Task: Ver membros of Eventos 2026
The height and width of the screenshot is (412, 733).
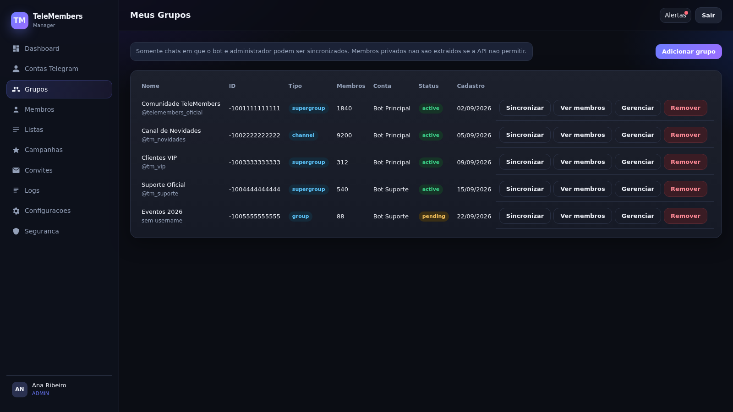Action: click(x=583, y=216)
